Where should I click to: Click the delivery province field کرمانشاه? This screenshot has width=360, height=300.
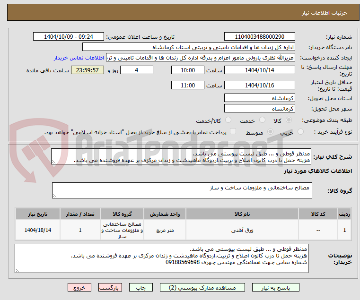point(259,98)
